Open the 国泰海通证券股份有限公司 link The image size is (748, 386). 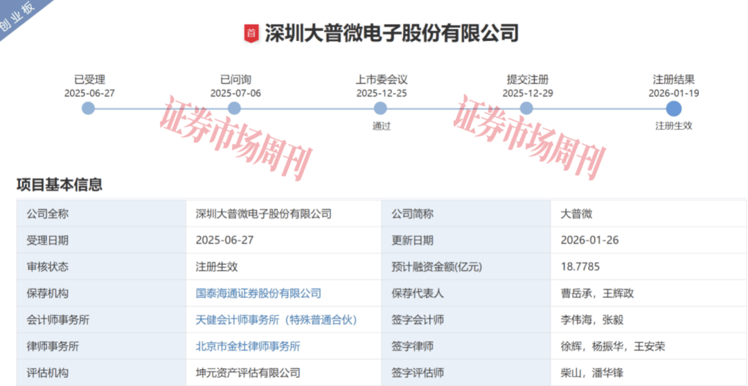[258, 293]
